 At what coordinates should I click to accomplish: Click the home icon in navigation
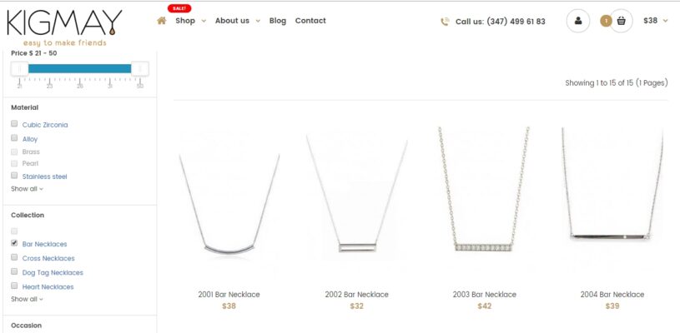click(x=161, y=21)
